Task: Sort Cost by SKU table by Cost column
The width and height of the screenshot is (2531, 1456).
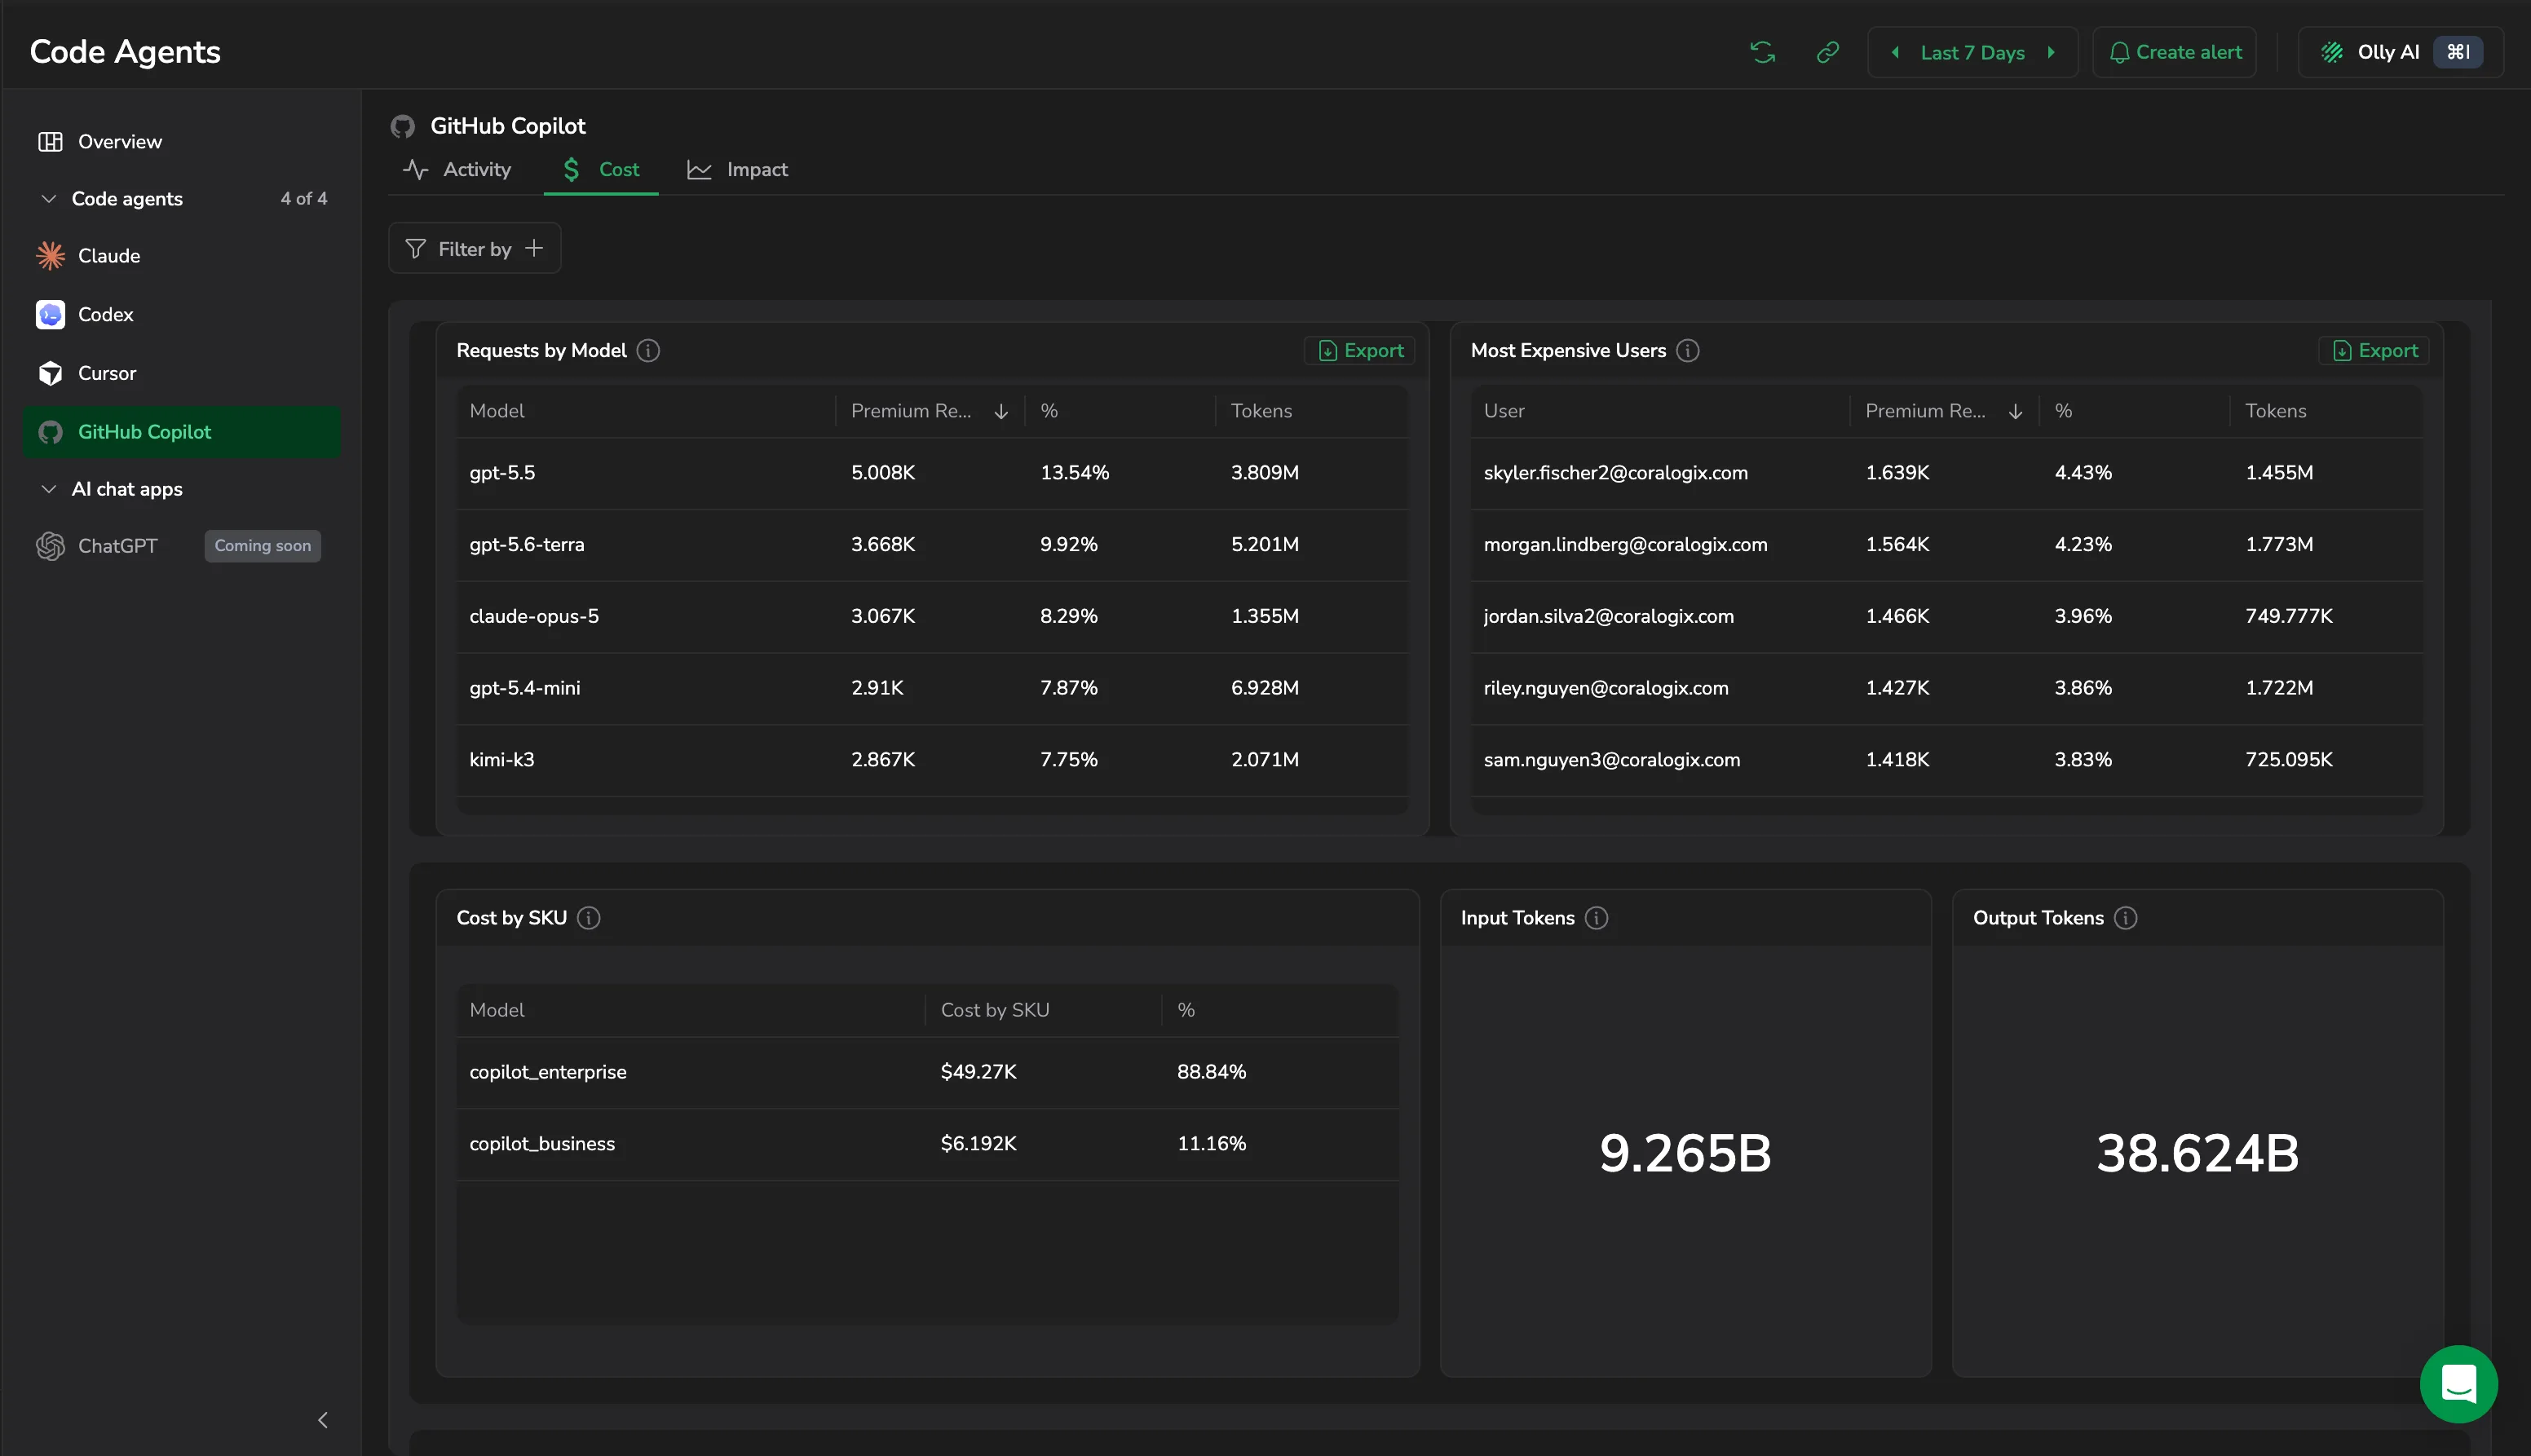Action: (x=995, y=1010)
